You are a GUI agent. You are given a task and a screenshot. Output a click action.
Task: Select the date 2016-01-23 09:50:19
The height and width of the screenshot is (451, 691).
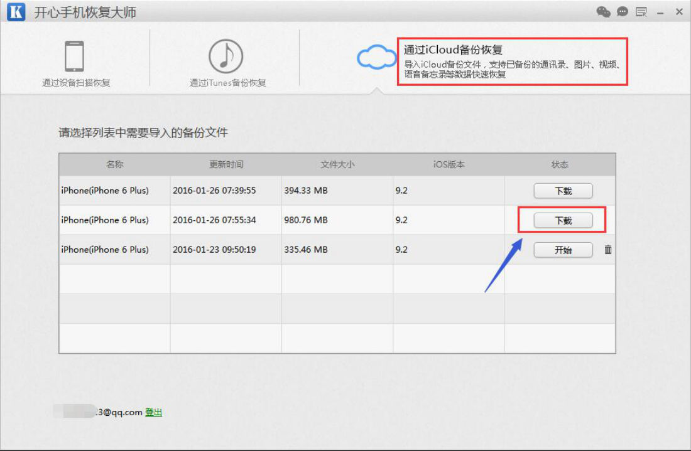click(x=214, y=250)
